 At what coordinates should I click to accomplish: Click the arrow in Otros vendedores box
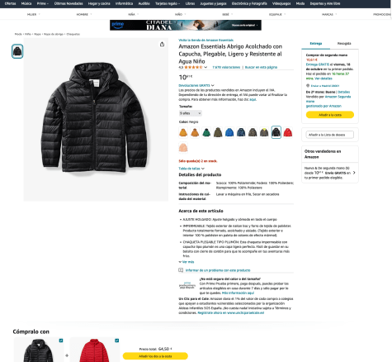point(354,173)
